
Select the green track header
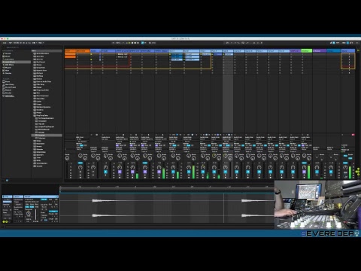pos(306,50)
